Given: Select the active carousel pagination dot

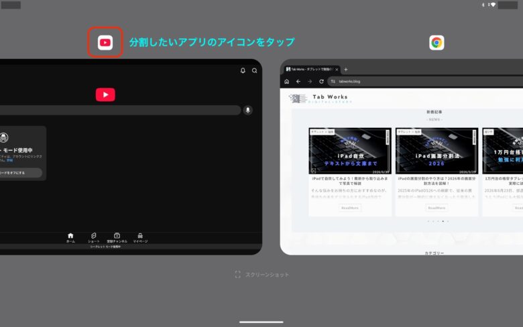Looking at the screenshot, I should [443, 221].
